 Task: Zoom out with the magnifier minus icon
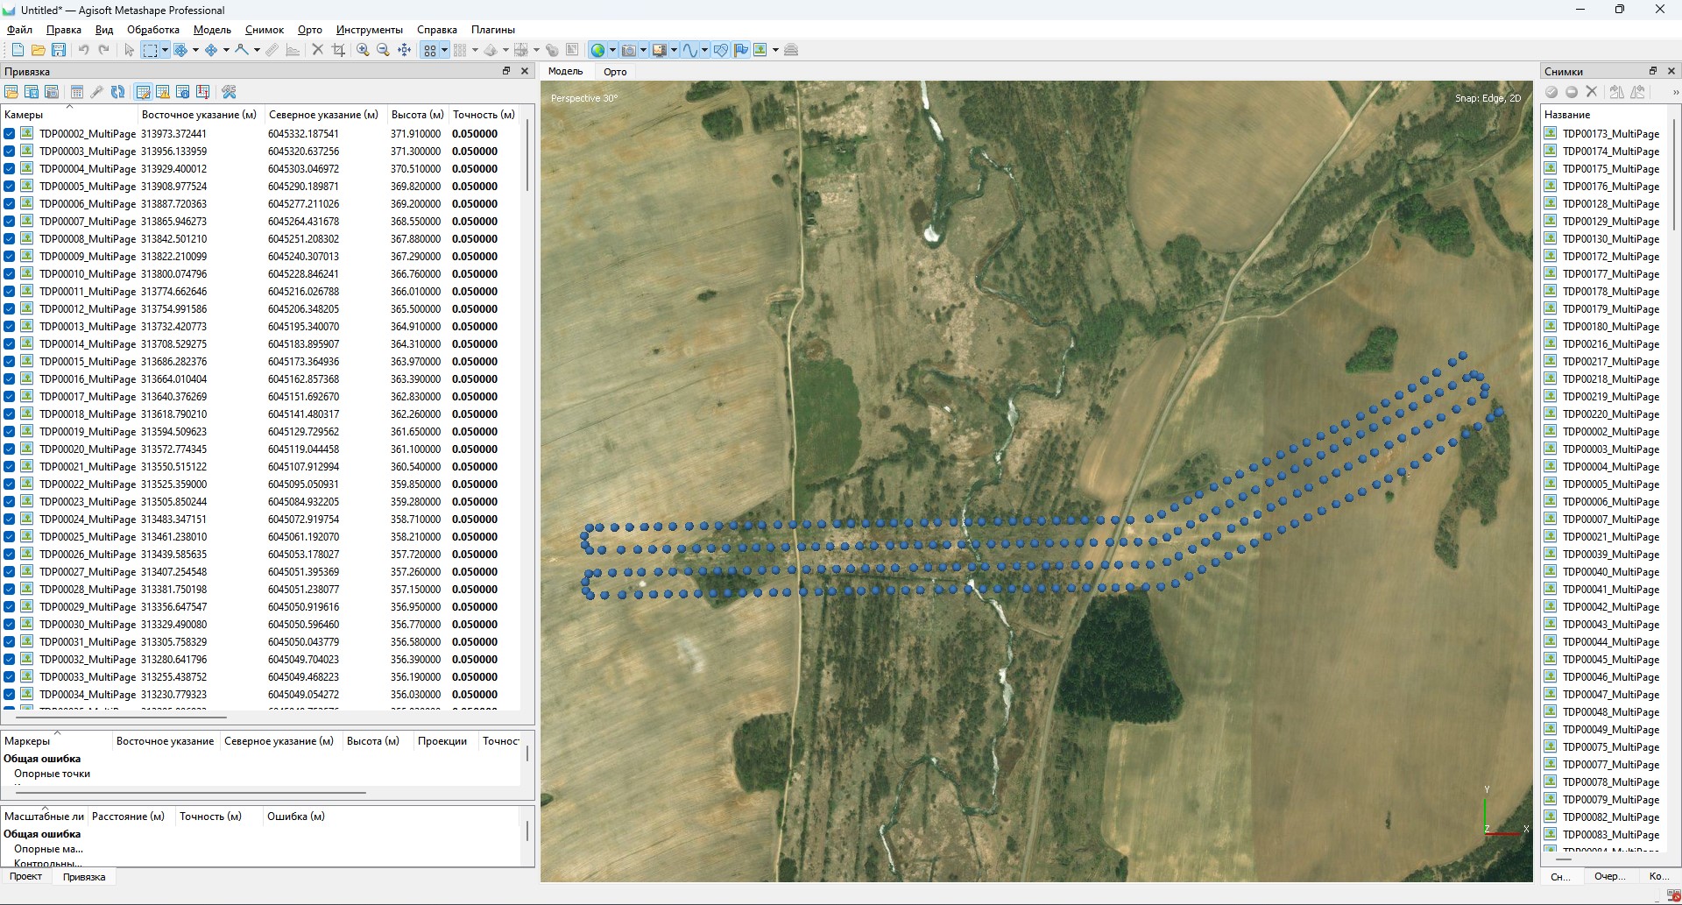tap(383, 50)
